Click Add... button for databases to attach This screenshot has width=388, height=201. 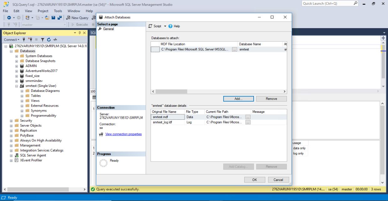(239, 99)
